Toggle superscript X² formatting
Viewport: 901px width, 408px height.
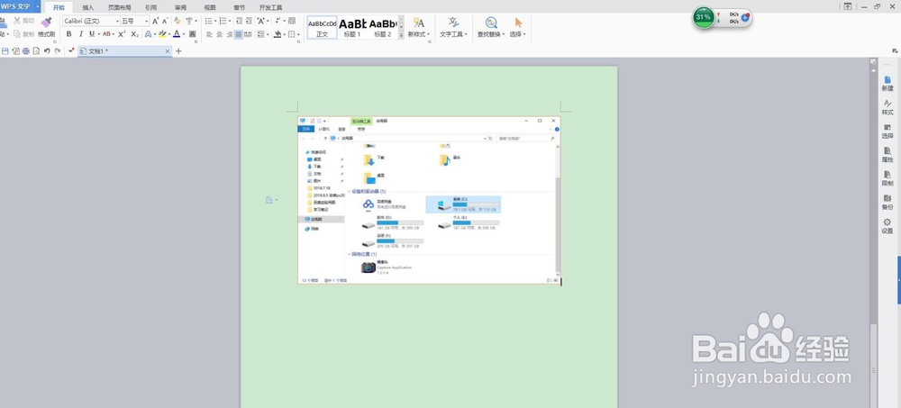(122, 34)
